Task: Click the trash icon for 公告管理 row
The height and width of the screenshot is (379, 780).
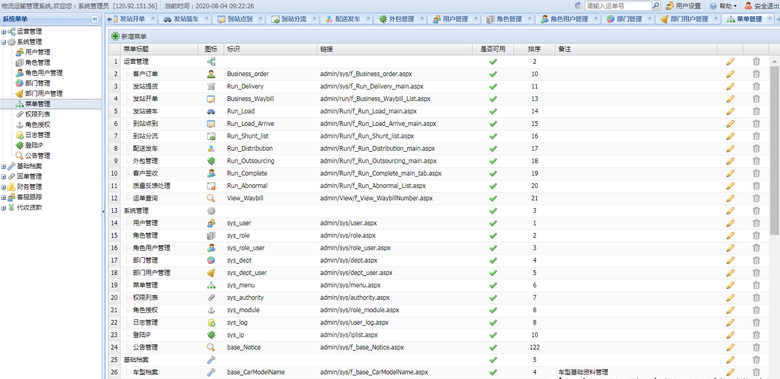Action: (756, 347)
